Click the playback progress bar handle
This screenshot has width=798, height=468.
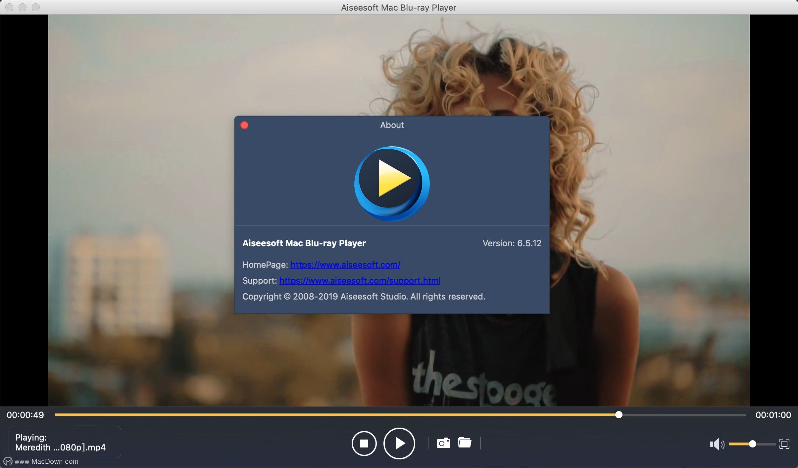pos(619,415)
